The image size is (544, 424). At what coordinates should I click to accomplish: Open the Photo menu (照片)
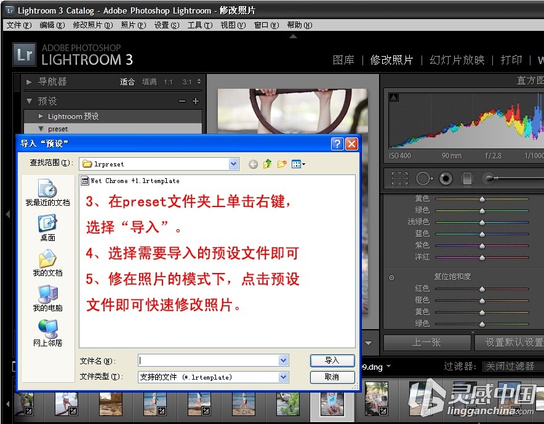pos(133,25)
